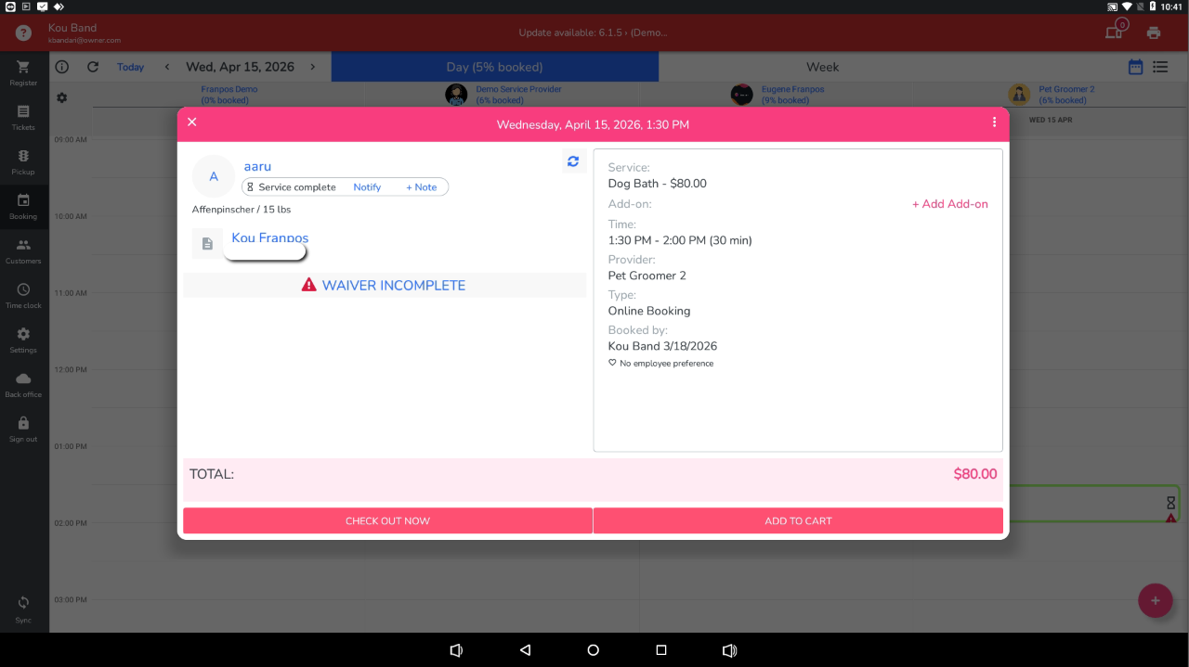Open the Service complete status selector

point(291,187)
